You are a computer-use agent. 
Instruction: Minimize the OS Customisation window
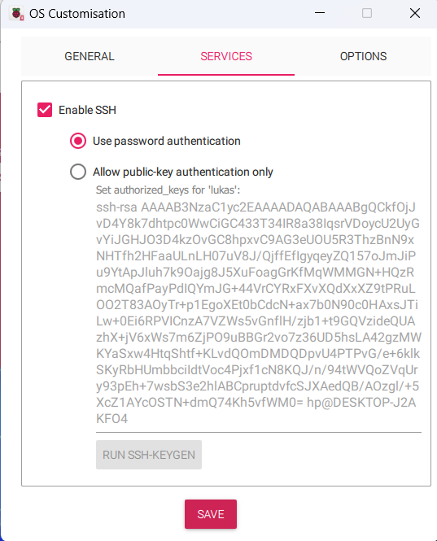click(x=320, y=13)
